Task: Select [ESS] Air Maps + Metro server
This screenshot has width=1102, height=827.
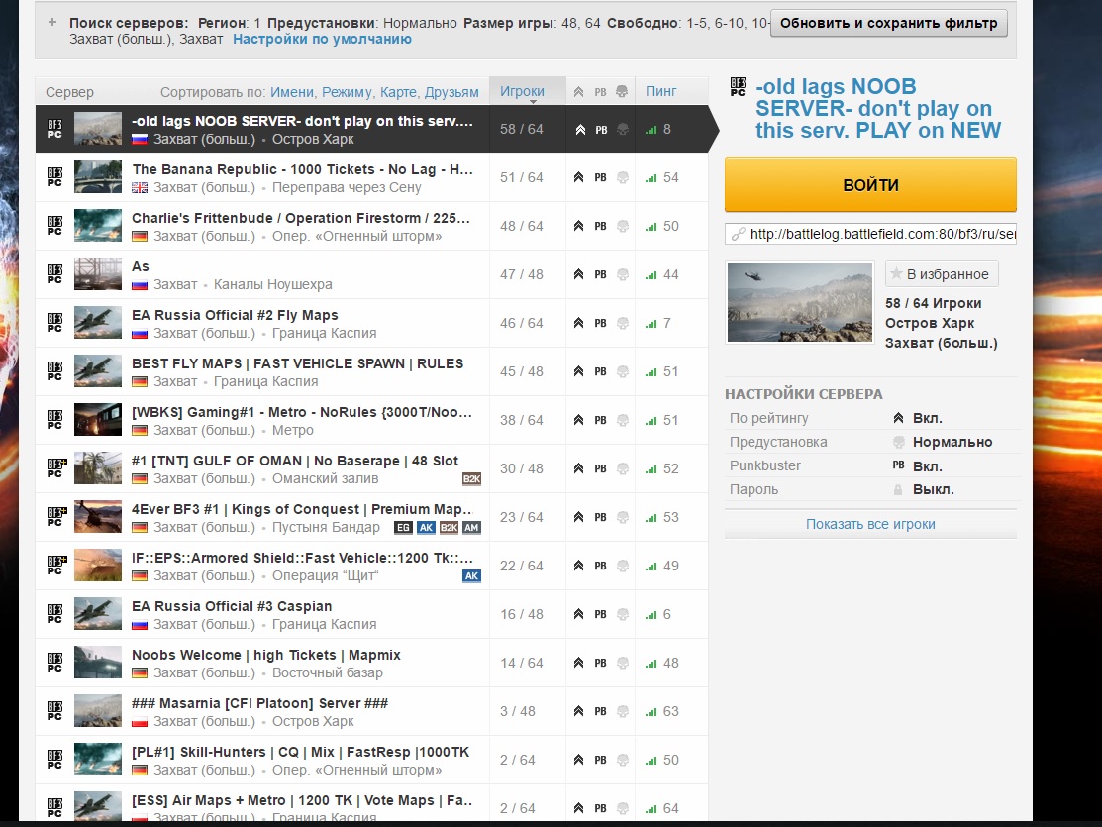Action: coord(371,803)
